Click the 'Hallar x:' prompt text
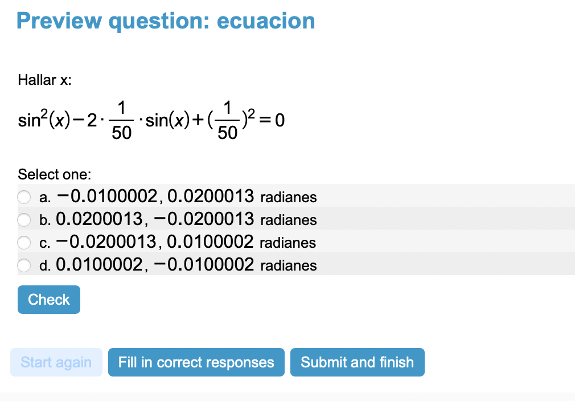The width and height of the screenshot is (575, 401). 44,80
